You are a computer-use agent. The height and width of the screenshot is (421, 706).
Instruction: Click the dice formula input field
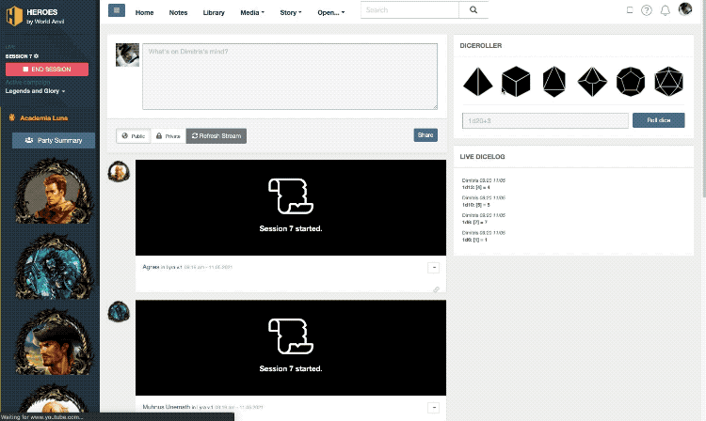[x=544, y=120]
